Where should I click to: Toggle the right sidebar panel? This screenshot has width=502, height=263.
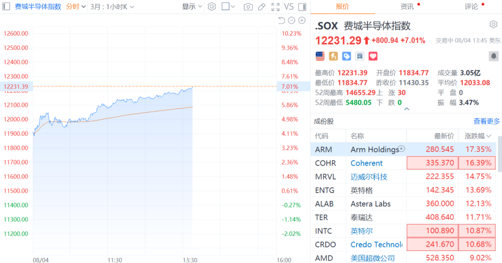tap(302, 7)
